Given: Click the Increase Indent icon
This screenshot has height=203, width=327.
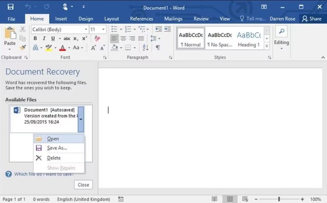Looking at the screenshot, I should coord(167,29).
